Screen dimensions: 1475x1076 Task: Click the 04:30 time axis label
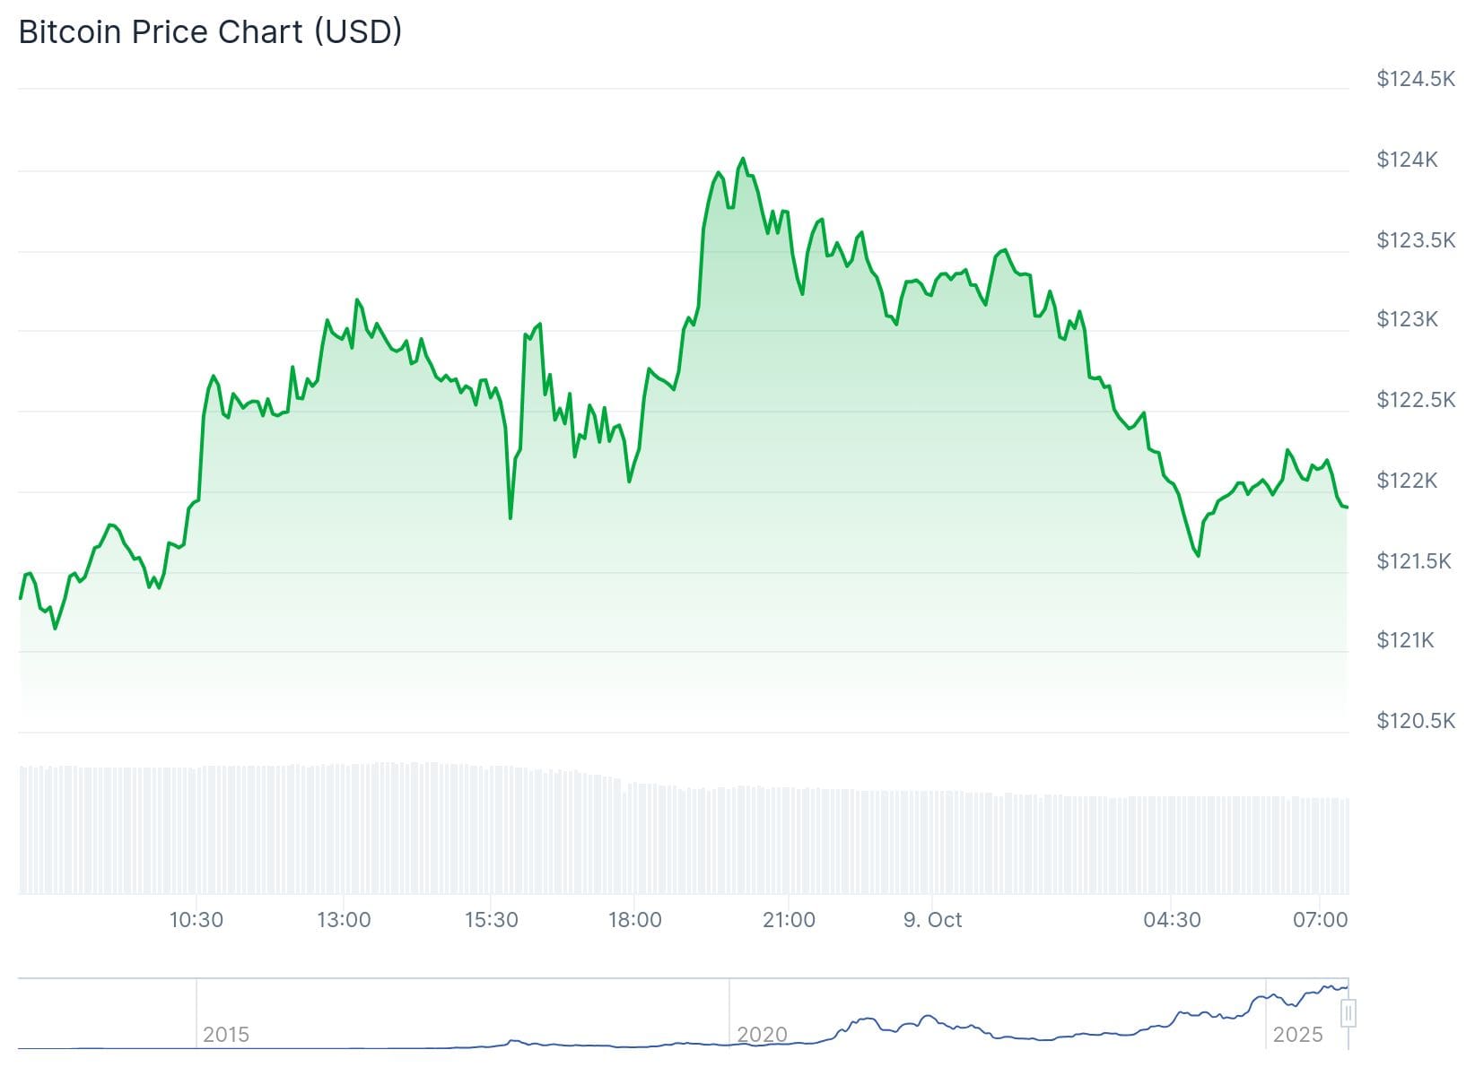tap(1172, 920)
